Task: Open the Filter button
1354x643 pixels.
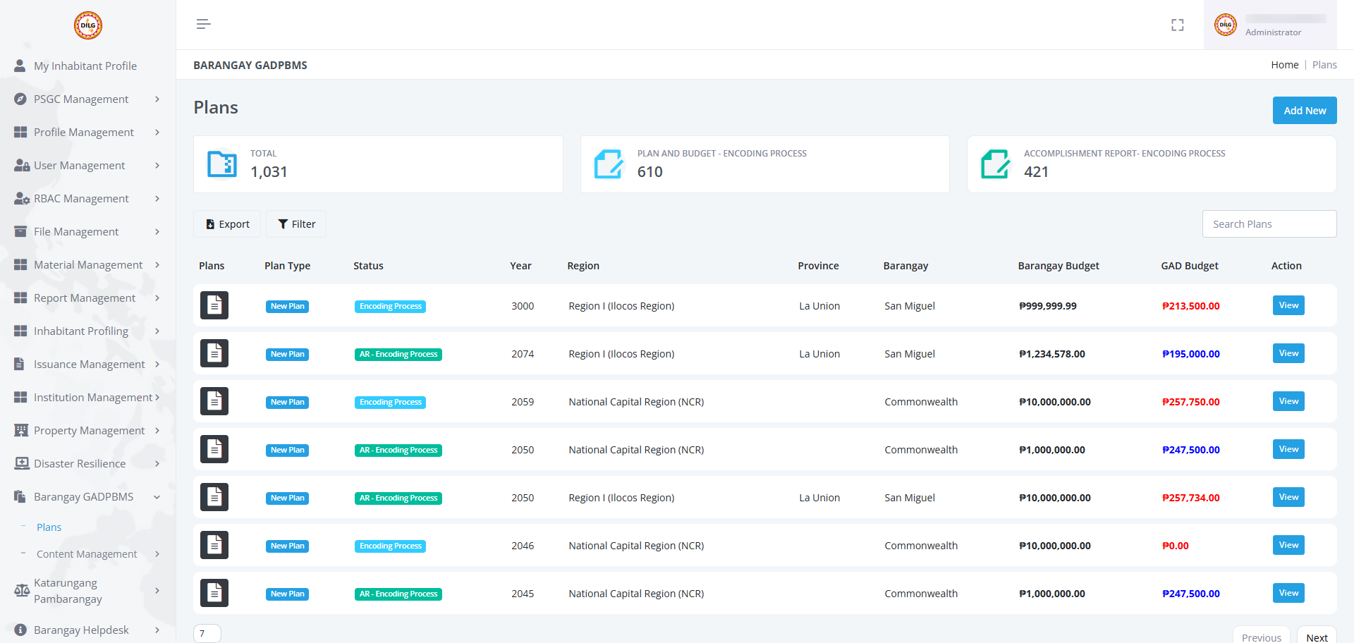Action: pos(296,224)
